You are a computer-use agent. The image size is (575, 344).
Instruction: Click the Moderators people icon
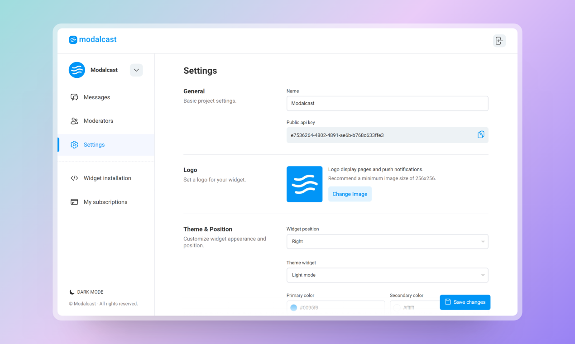pos(74,121)
